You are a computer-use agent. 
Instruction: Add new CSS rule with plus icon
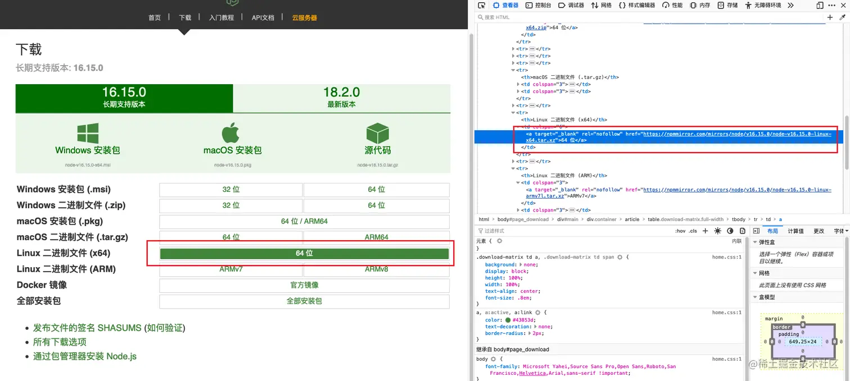pos(706,231)
